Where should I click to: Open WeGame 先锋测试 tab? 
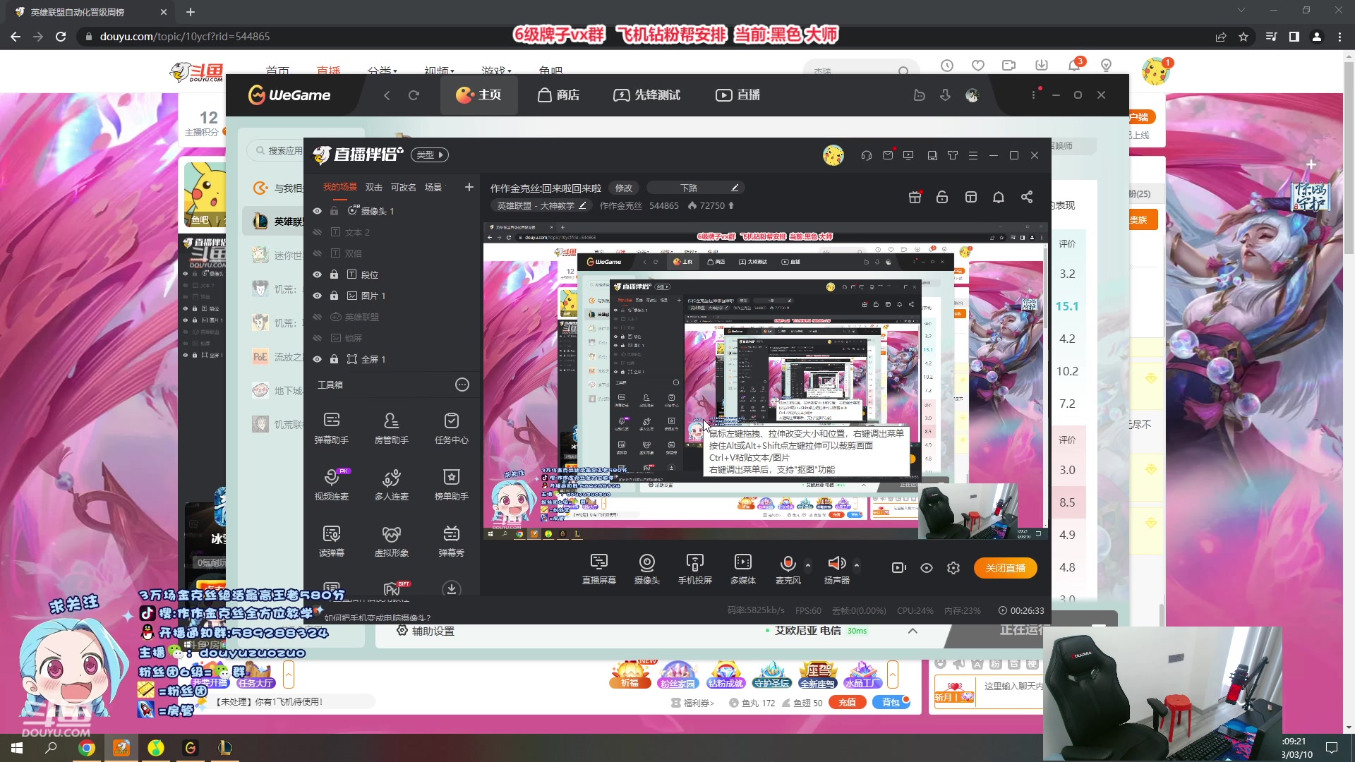click(646, 95)
